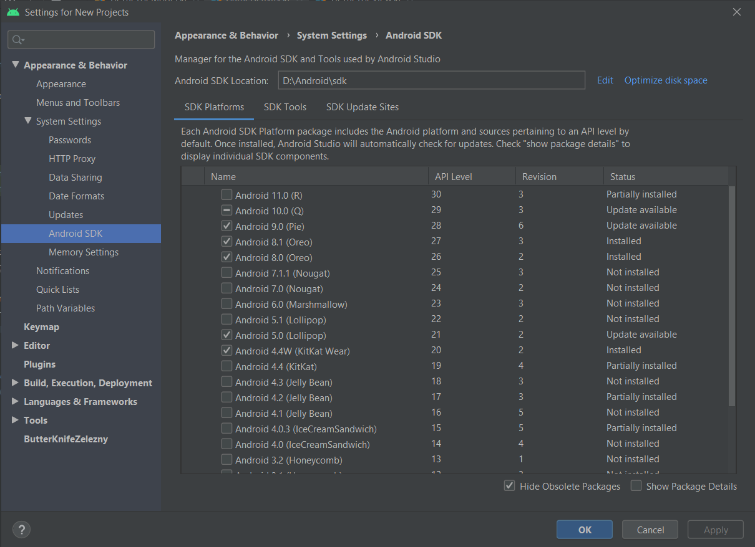Click the Apply button
This screenshot has width=755, height=547.
[x=716, y=530]
